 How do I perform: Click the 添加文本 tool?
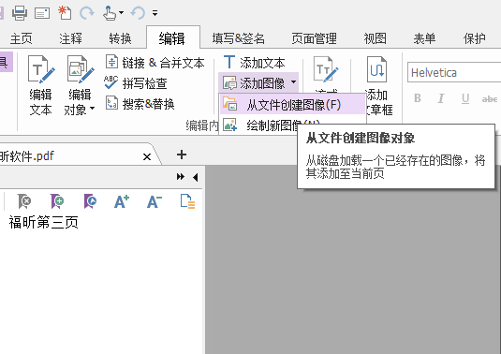[254, 63]
